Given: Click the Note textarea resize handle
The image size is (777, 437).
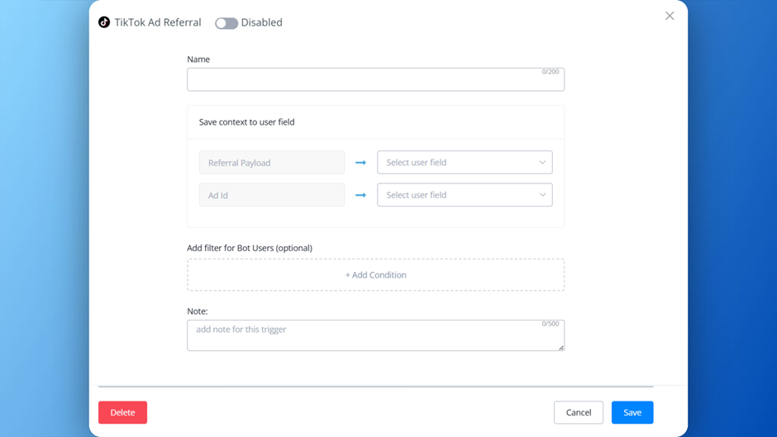Looking at the screenshot, I should coord(561,348).
